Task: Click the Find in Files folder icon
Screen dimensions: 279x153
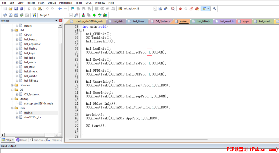Action: 120,9
